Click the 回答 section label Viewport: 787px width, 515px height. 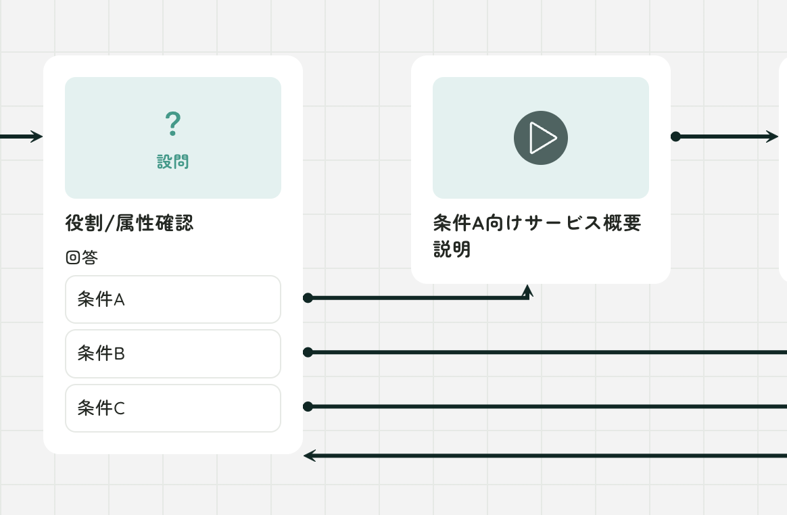[x=81, y=257]
